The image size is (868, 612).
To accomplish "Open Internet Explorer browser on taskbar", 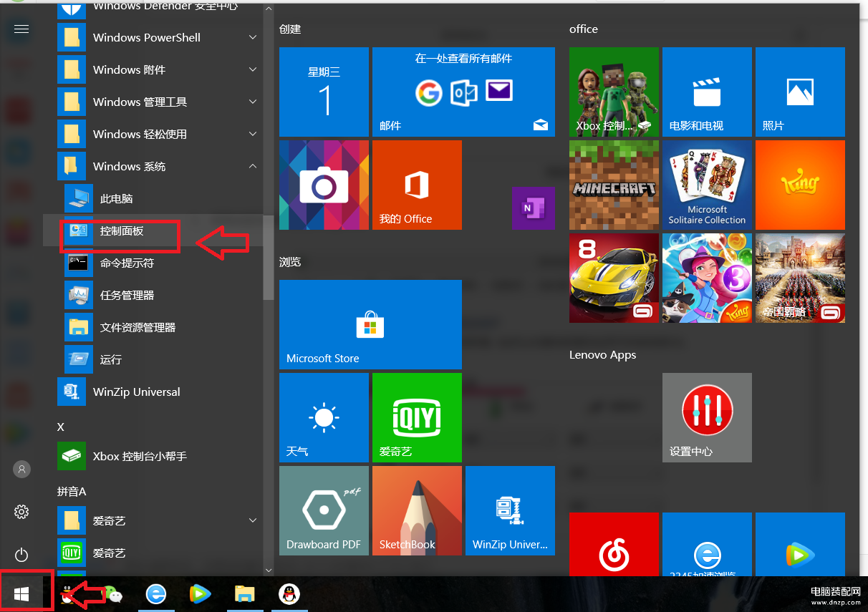I will pyautogui.click(x=156, y=594).
